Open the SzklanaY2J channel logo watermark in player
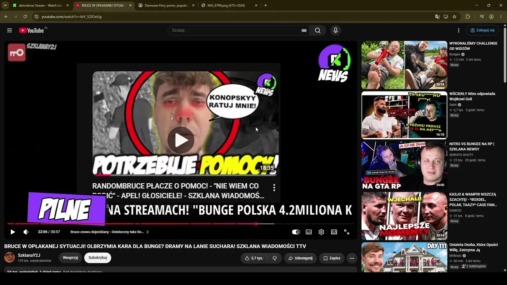The width and height of the screenshot is (507, 285). [x=17, y=53]
